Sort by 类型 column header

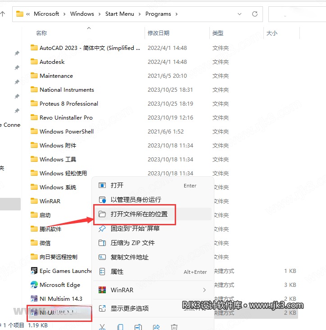click(x=217, y=33)
